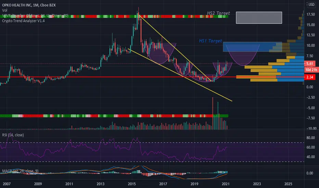Click the HS1 Target text label
Viewport: 319px width, 188px height.
point(210,41)
